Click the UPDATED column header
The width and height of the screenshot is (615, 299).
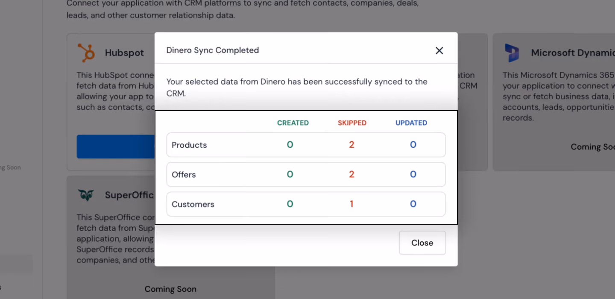tap(411, 123)
